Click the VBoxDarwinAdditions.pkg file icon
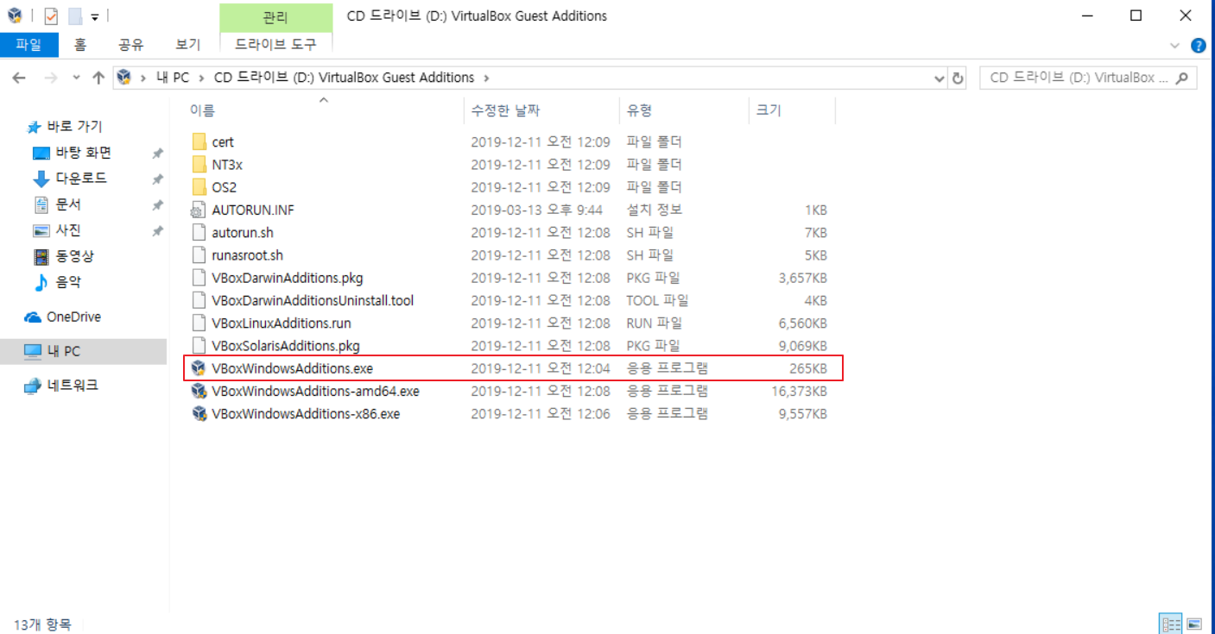Screen dimensions: 1215x634 pos(199,278)
